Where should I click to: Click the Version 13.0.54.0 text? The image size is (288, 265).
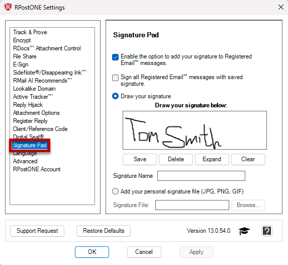209,231
